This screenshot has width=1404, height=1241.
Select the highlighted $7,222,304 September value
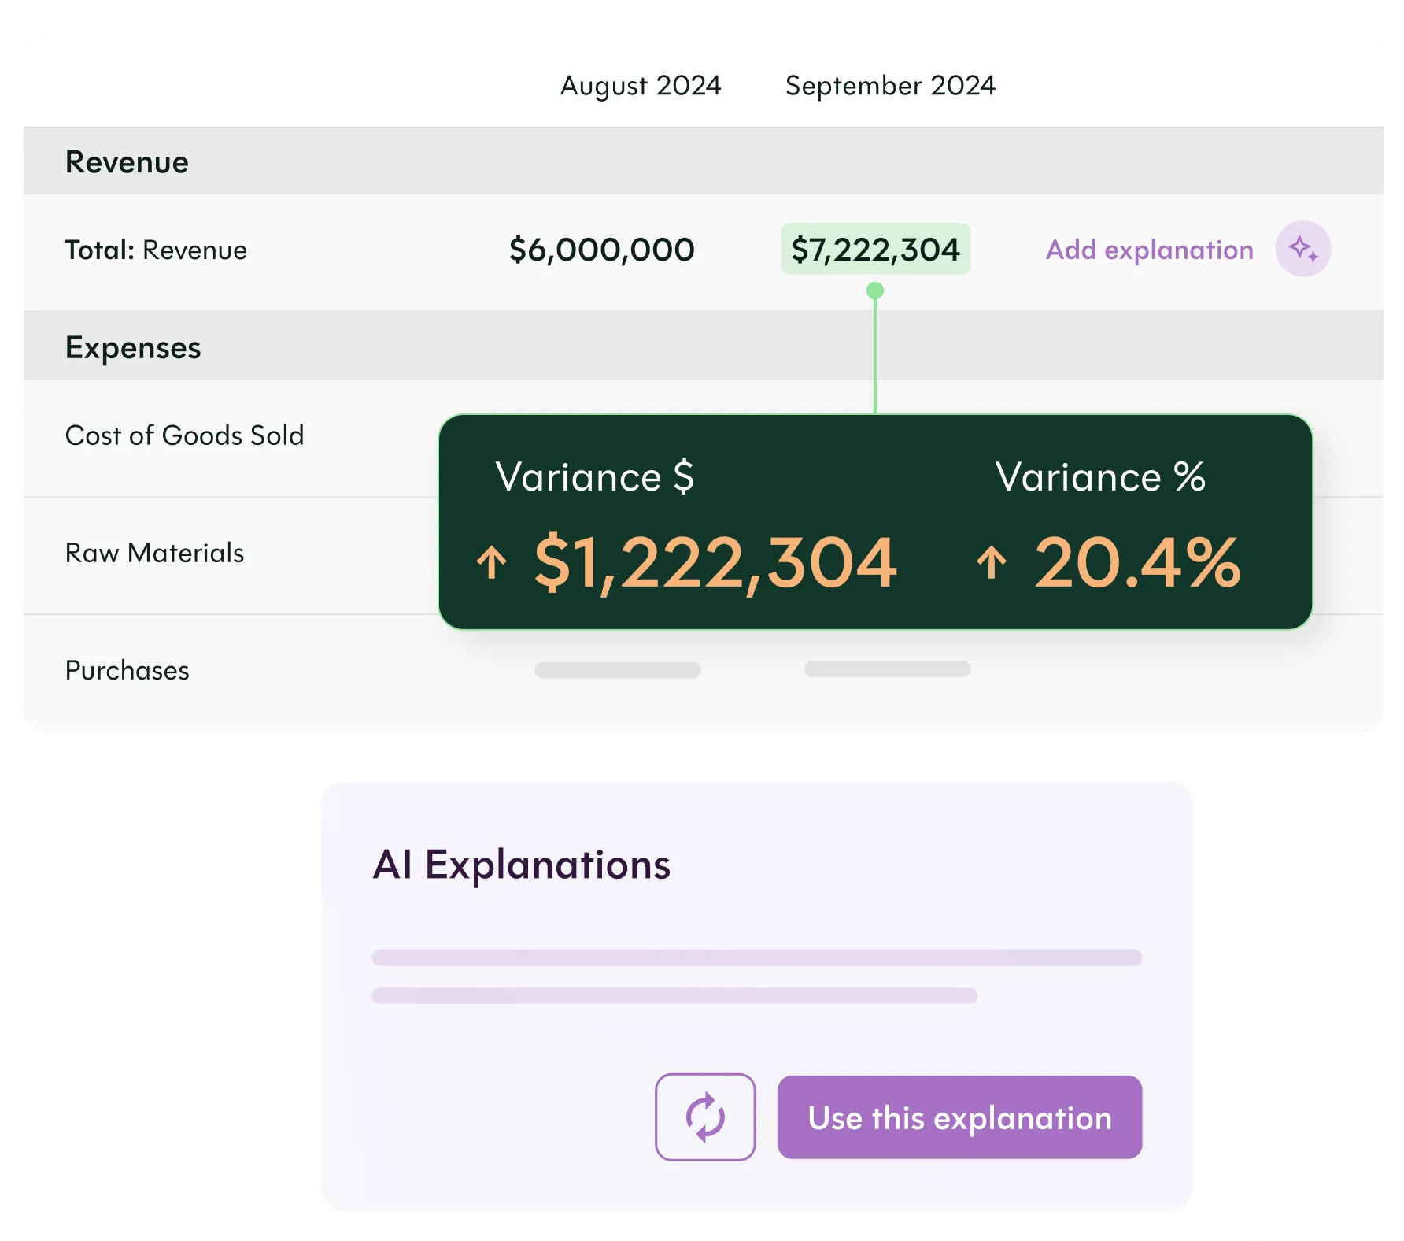tap(875, 249)
